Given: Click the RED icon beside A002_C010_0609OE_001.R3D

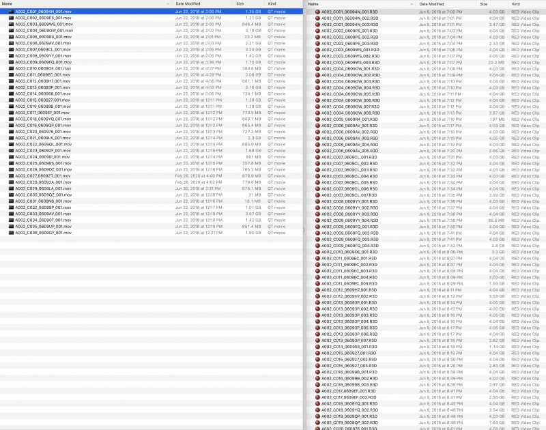Looking at the screenshot, I should 317,252.
